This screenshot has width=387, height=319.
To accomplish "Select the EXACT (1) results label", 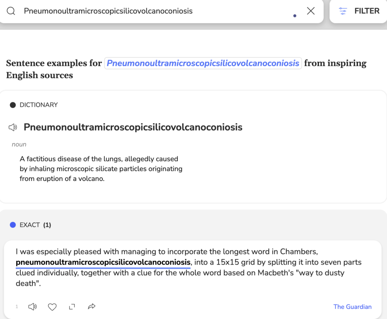I will (35, 225).
